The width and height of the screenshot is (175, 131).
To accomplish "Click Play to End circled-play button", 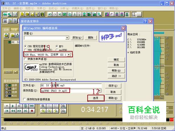I will (26, 106).
